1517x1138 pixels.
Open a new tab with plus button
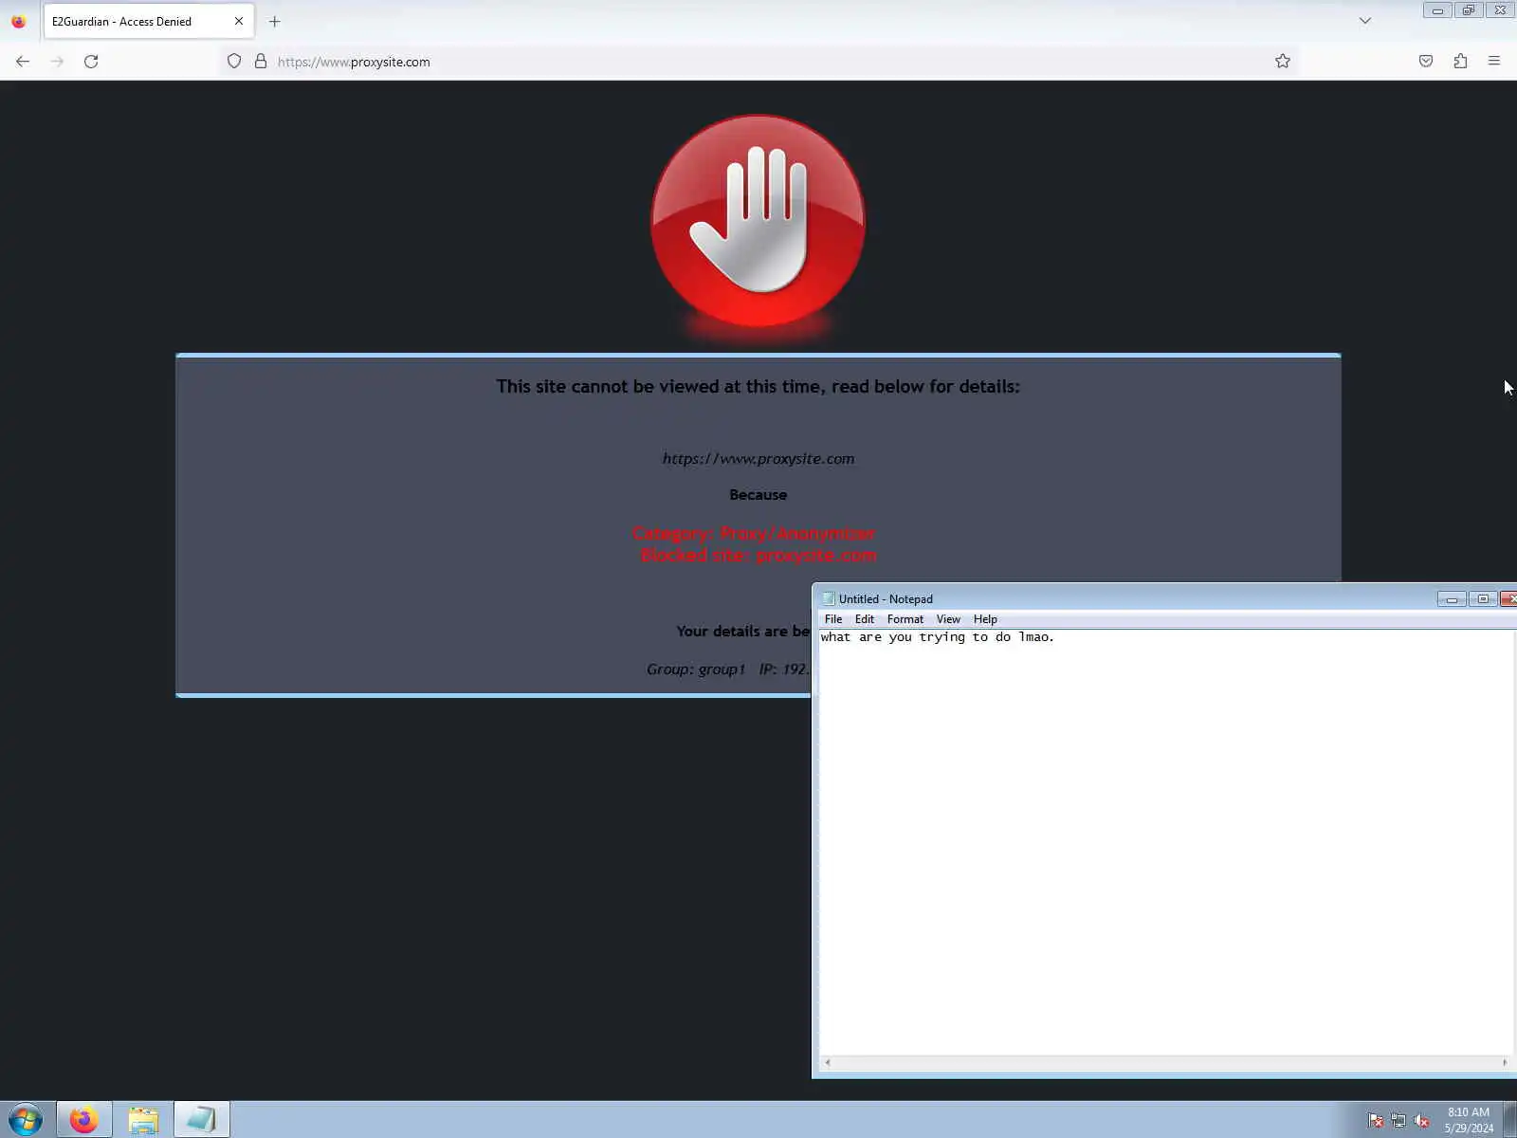coord(275,21)
